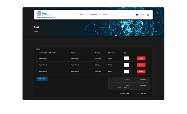
Task: Click the ₹5000 amount in second row
Action: (x=110, y=65)
